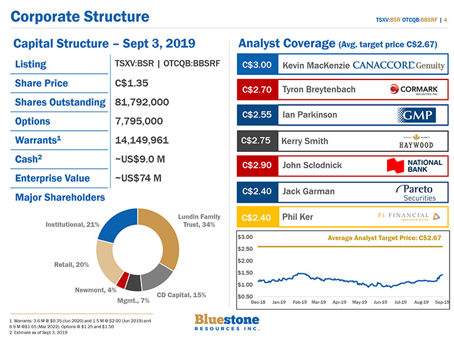The width and height of the screenshot is (454, 339).
Task: Click the GMP logo
Action: pyautogui.click(x=416, y=115)
